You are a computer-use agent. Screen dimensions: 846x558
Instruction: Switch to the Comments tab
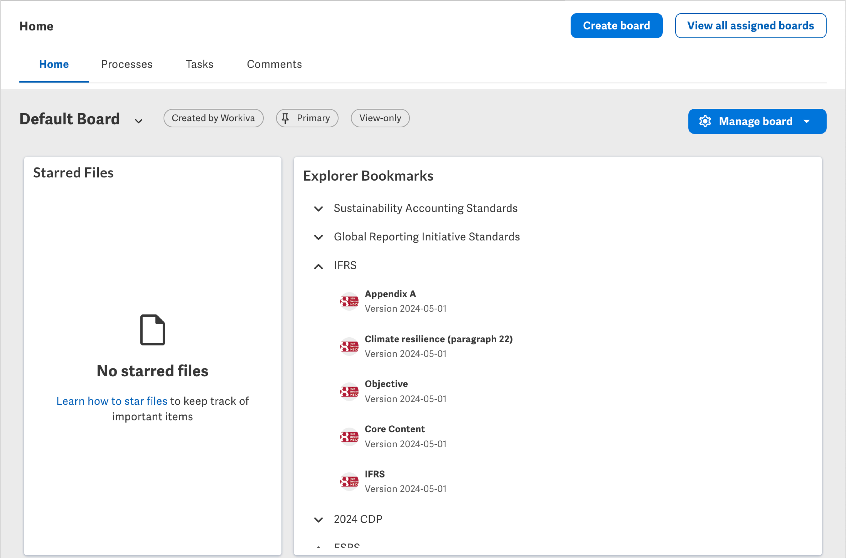coord(274,64)
